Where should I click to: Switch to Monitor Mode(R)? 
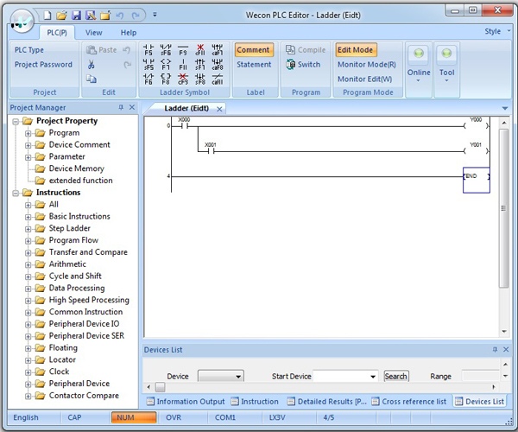pos(367,65)
